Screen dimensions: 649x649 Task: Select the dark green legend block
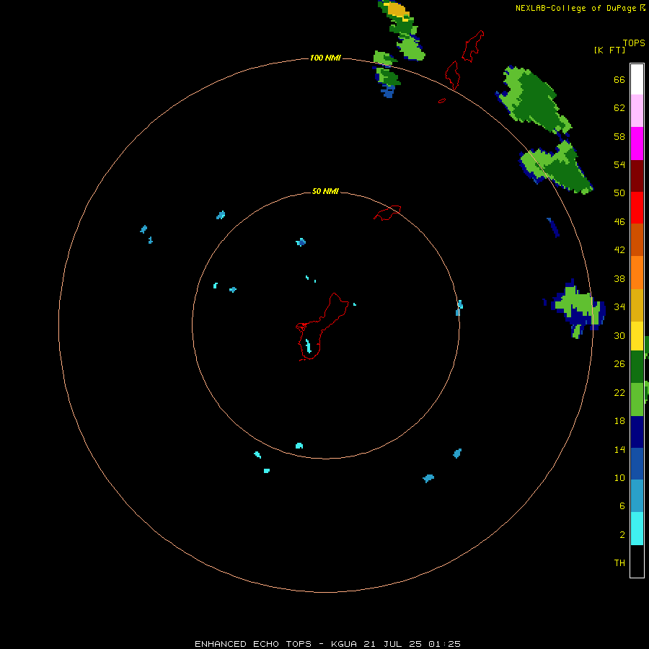(x=637, y=366)
